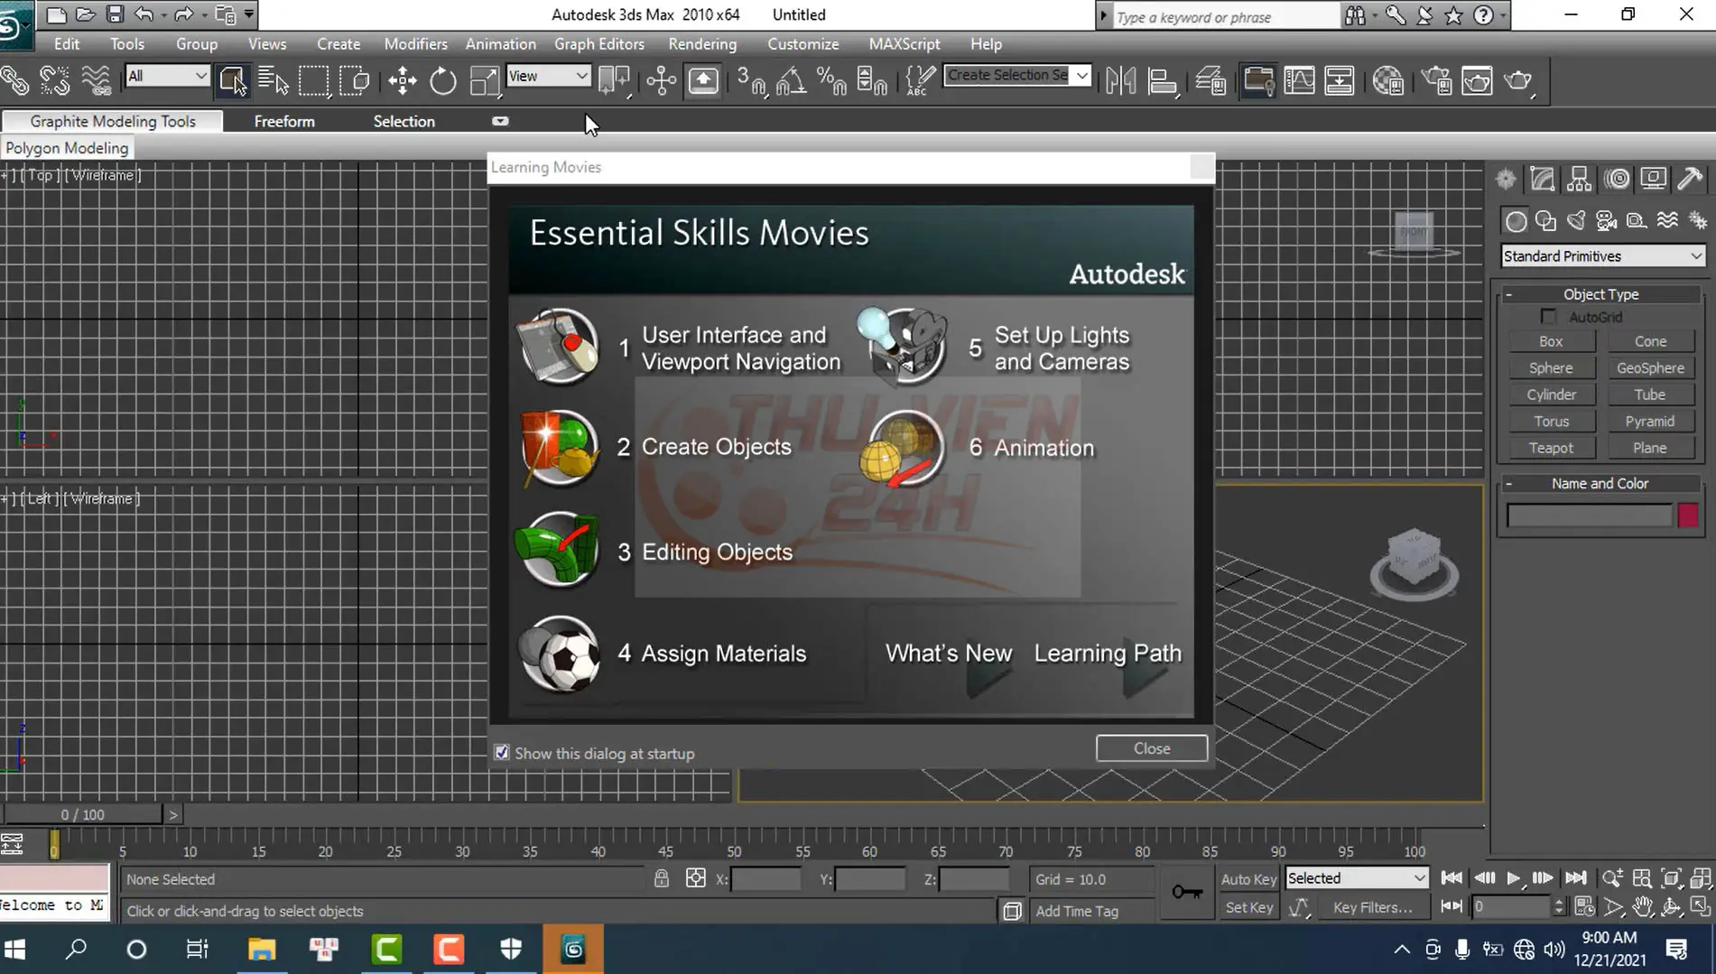Open Select by Name list tool
Screen dimensions: 1716x974
pyautogui.click(x=273, y=81)
